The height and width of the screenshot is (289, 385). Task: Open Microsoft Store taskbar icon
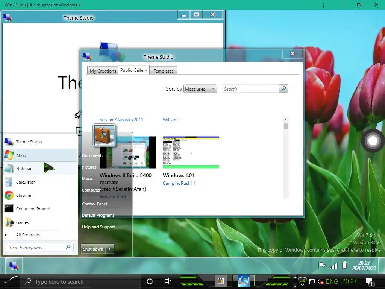tap(220, 281)
